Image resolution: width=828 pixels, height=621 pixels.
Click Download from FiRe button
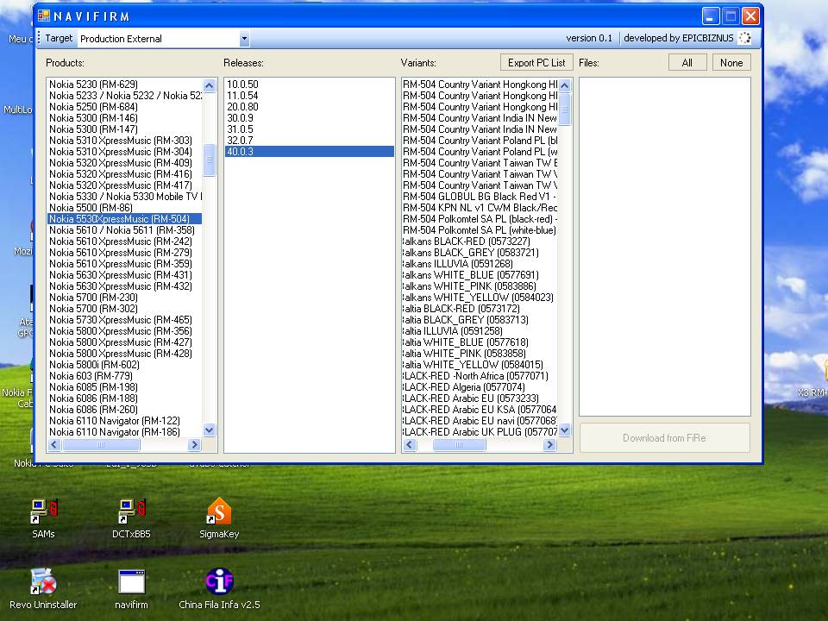664,438
